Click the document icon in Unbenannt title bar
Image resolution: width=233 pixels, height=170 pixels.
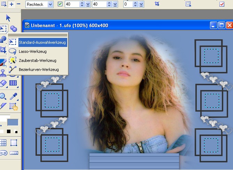(x=27, y=25)
